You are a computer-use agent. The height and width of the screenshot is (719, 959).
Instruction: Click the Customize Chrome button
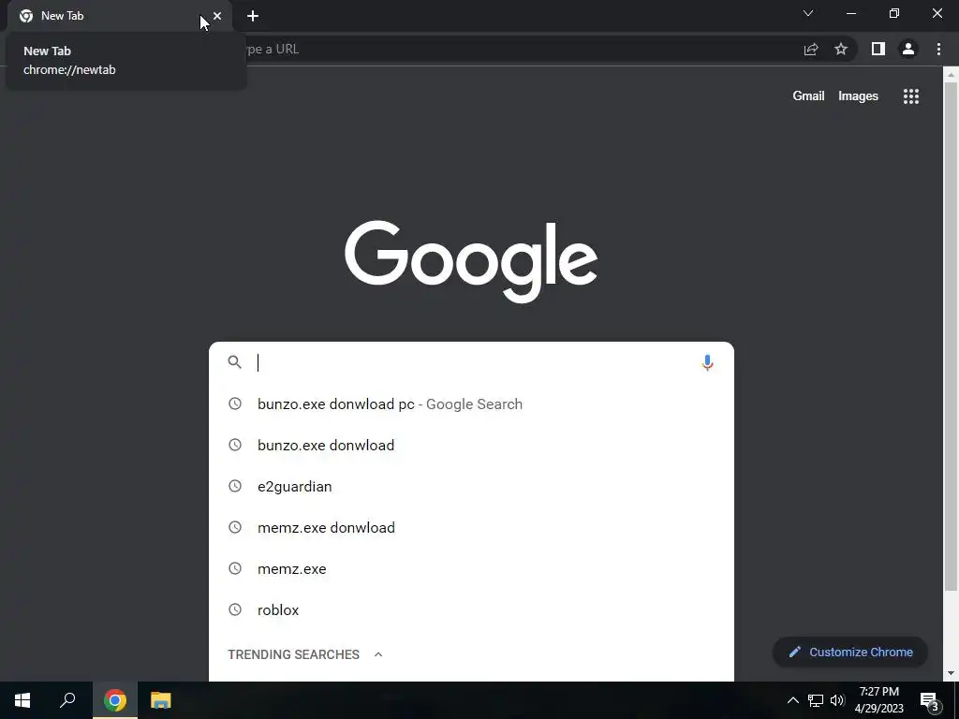(850, 652)
